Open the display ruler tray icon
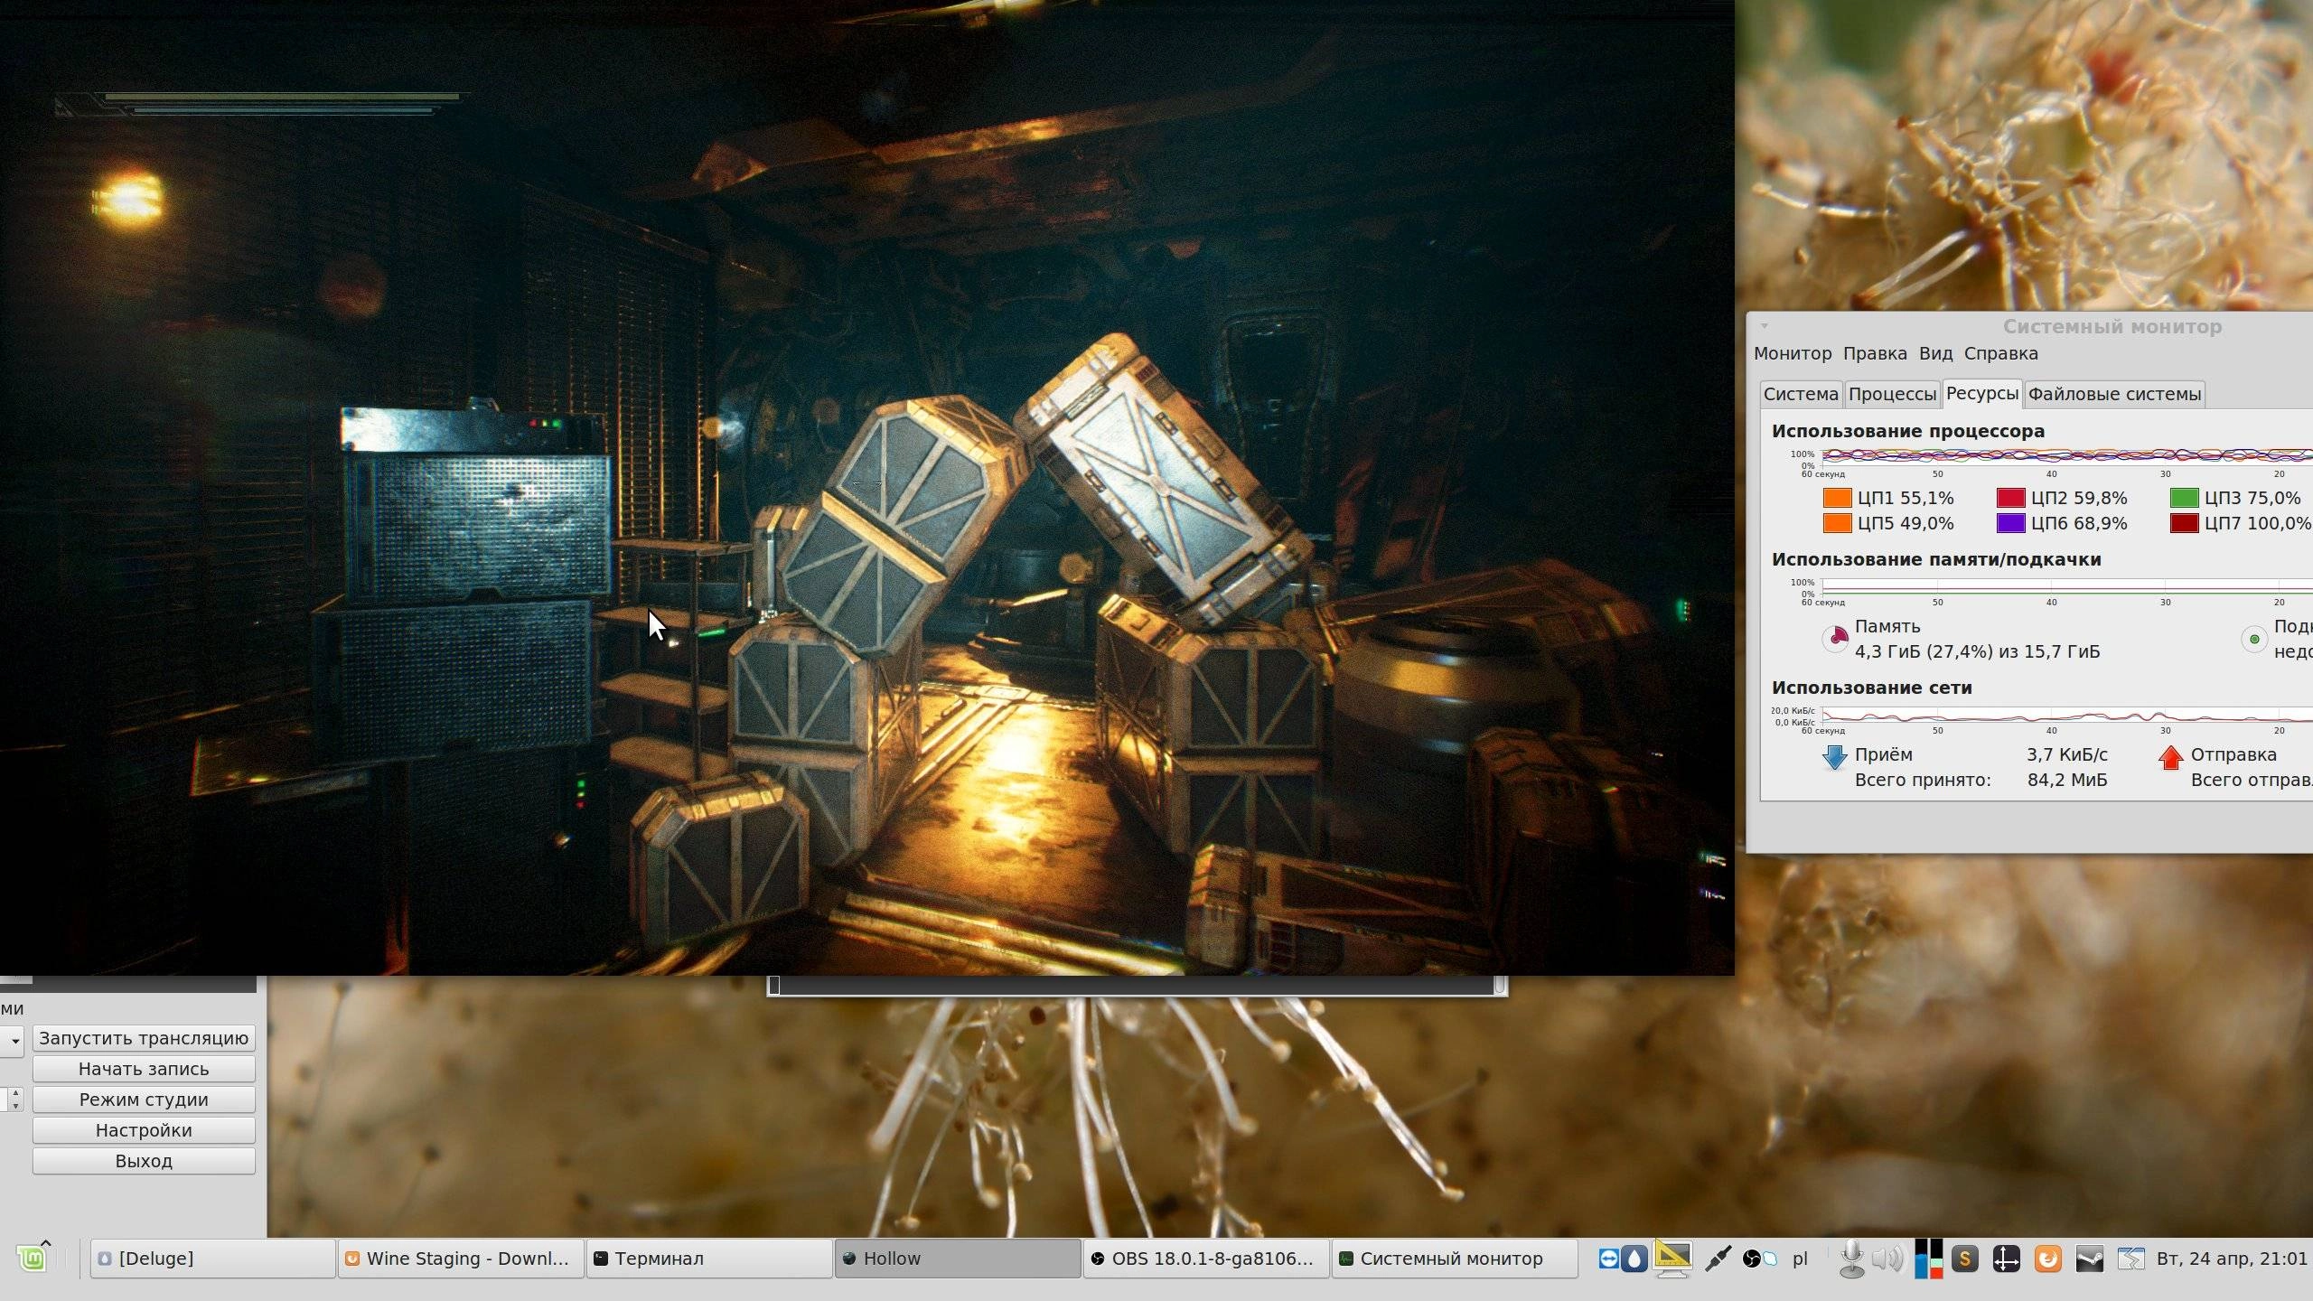This screenshot has height=1301, width=2313. click(1672, 1258)
